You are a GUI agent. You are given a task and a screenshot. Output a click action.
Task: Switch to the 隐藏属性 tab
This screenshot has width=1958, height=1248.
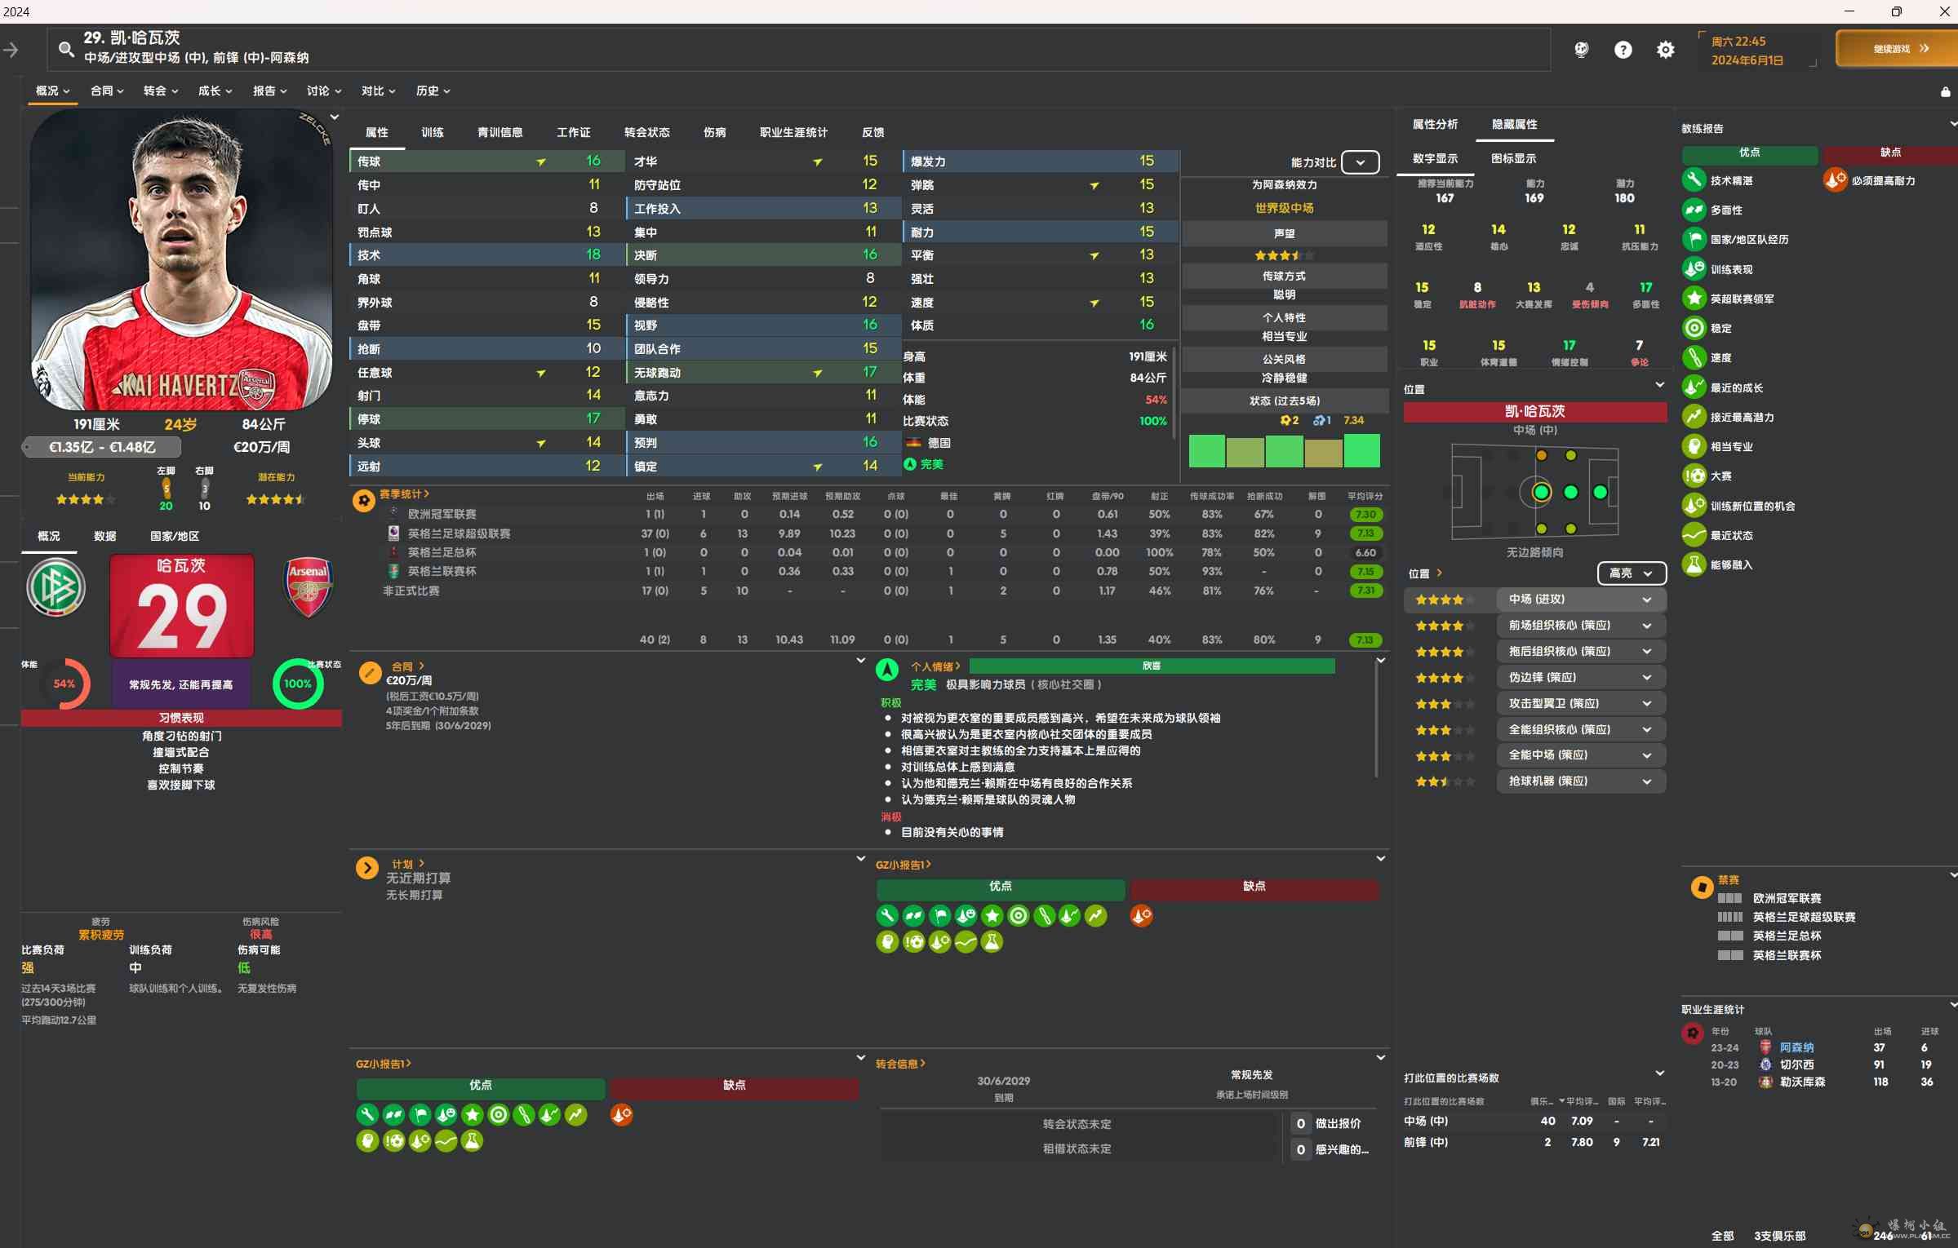(1514, 124)
